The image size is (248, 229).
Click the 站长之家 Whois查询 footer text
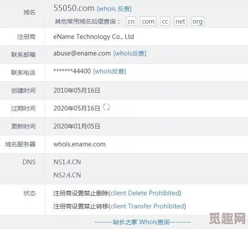click(141, 222)
